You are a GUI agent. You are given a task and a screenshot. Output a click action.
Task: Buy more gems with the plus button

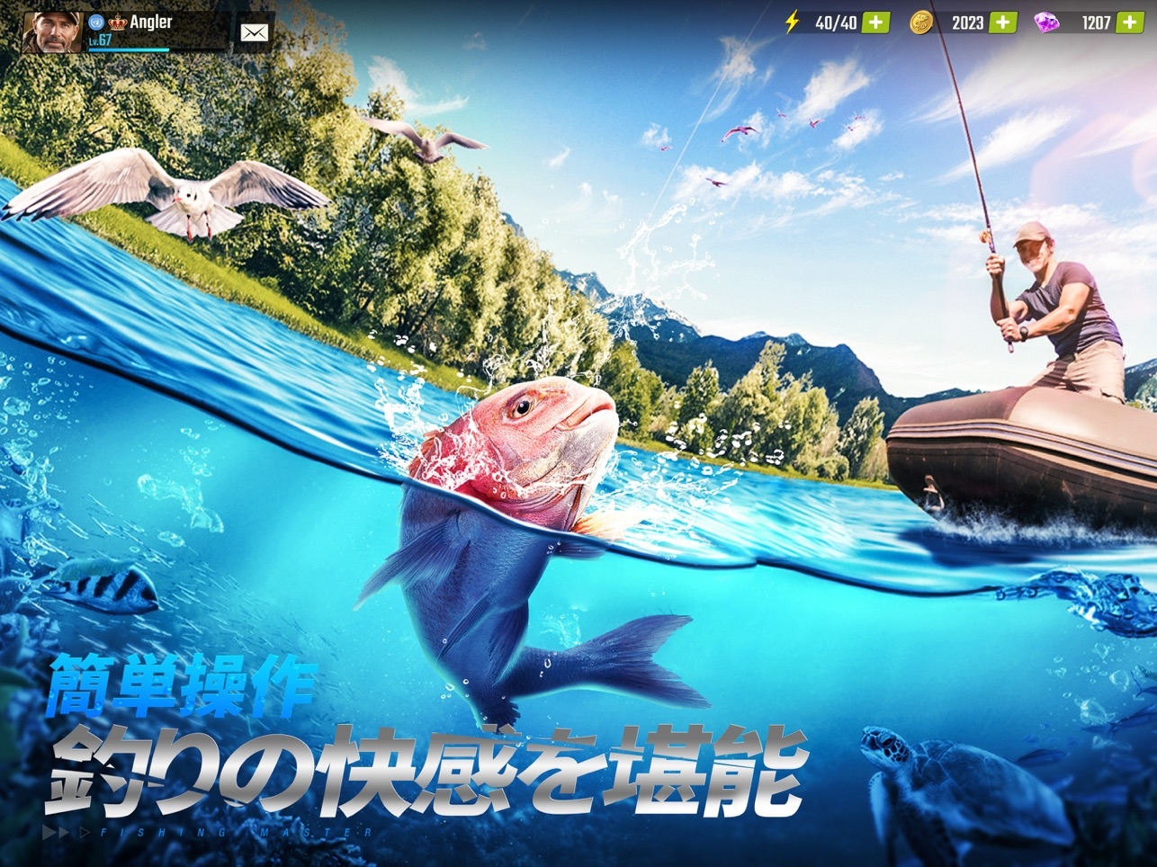click(1130, 22)
